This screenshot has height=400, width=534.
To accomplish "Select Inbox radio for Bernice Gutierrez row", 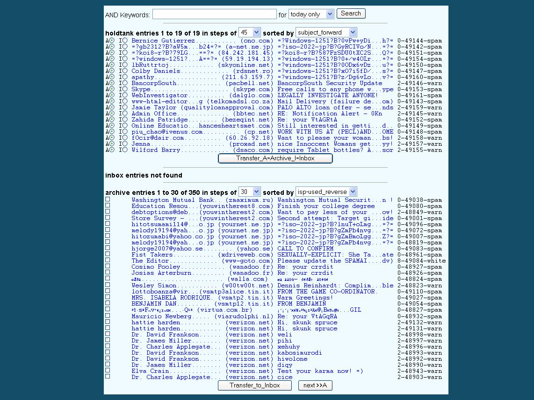I will 125,40.
